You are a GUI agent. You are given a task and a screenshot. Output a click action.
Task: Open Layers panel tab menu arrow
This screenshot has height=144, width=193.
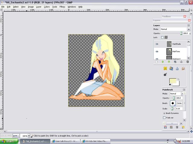pos(188,25)
